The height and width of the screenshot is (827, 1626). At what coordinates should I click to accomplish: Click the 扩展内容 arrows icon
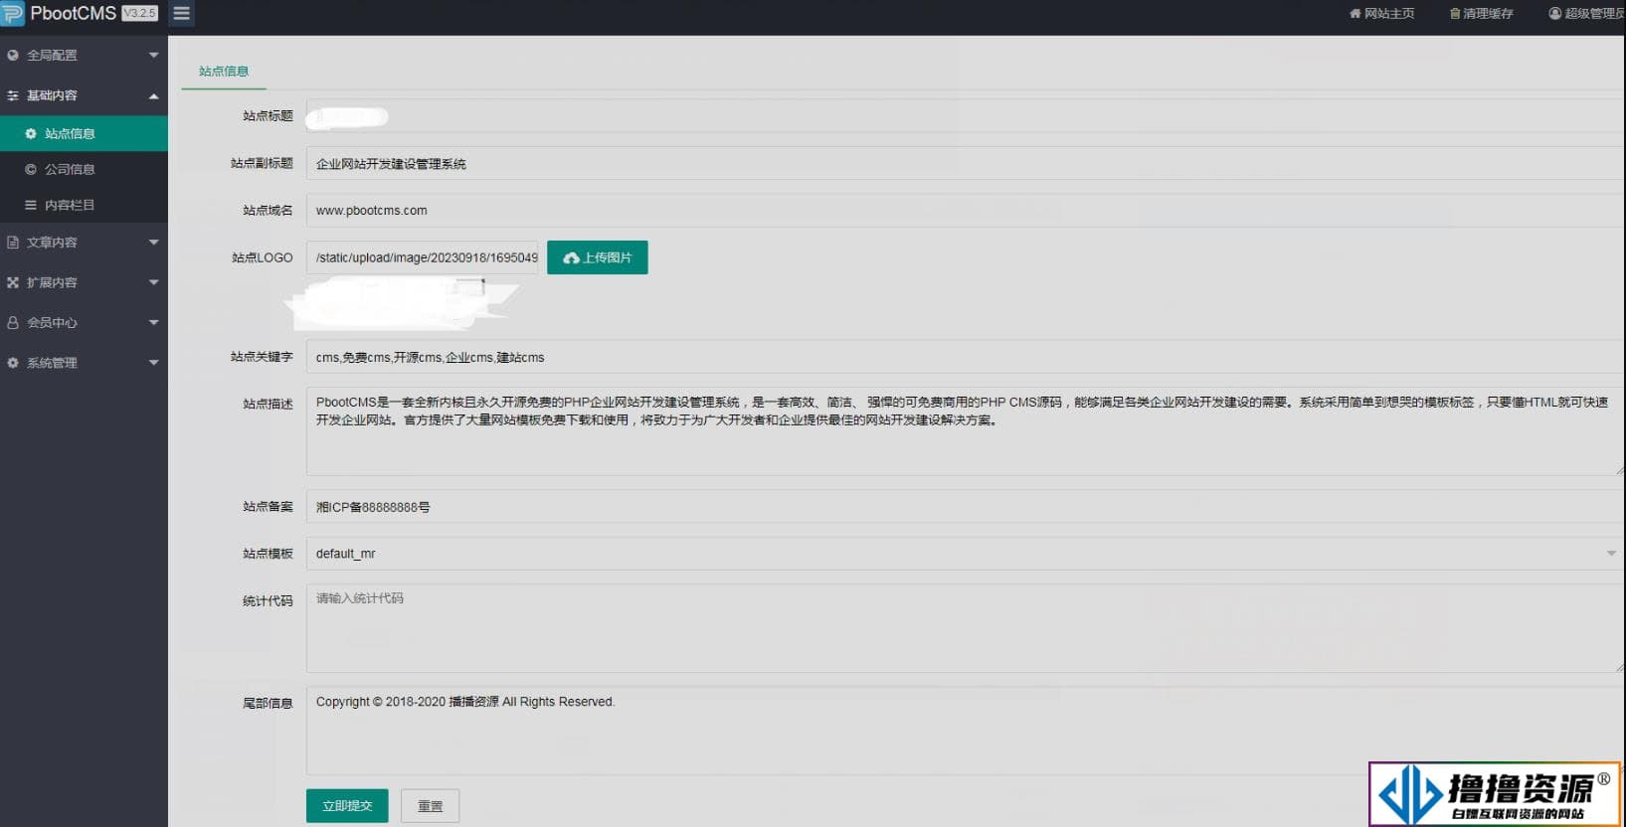[13, 282]
